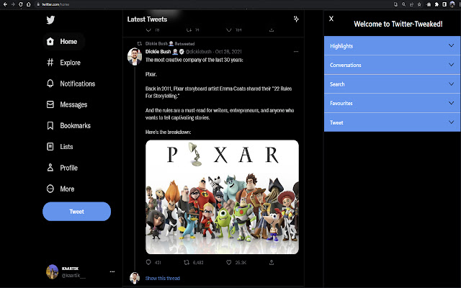Click the Messages envelope icon

(50, 104)
